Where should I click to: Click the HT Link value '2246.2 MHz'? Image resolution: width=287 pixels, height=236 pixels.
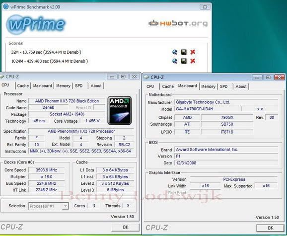46,190
